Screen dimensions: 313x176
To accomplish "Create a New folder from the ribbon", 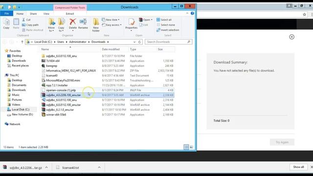I will (96, 25).
